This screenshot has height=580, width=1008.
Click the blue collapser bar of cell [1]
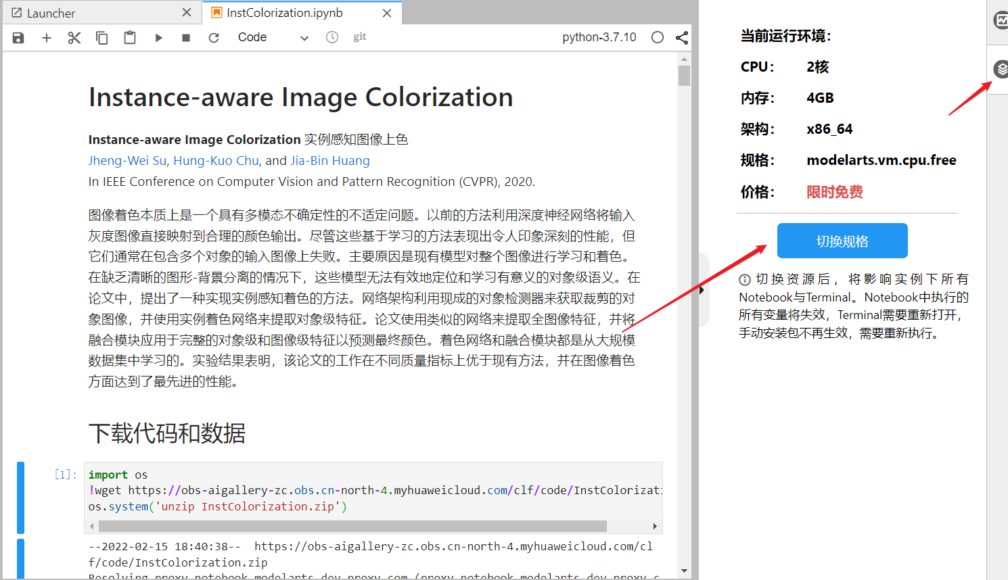(20, 498)
